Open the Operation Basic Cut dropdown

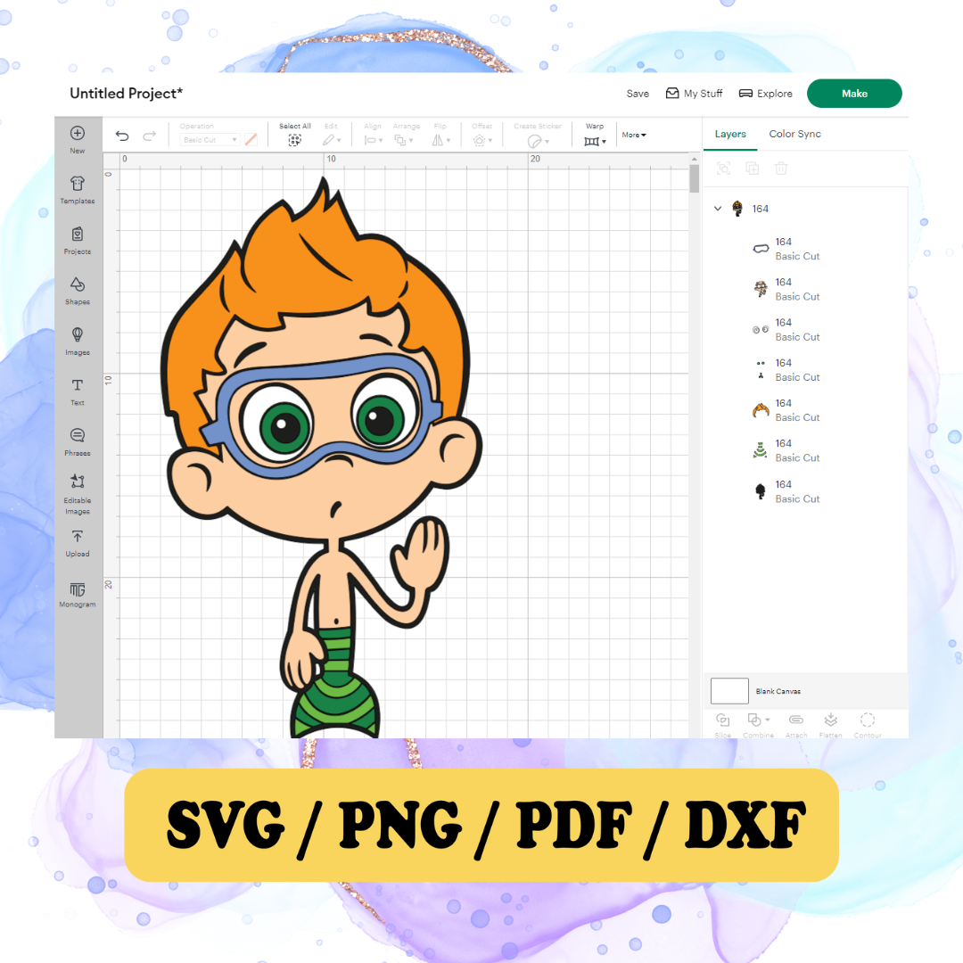coord(210,140)
